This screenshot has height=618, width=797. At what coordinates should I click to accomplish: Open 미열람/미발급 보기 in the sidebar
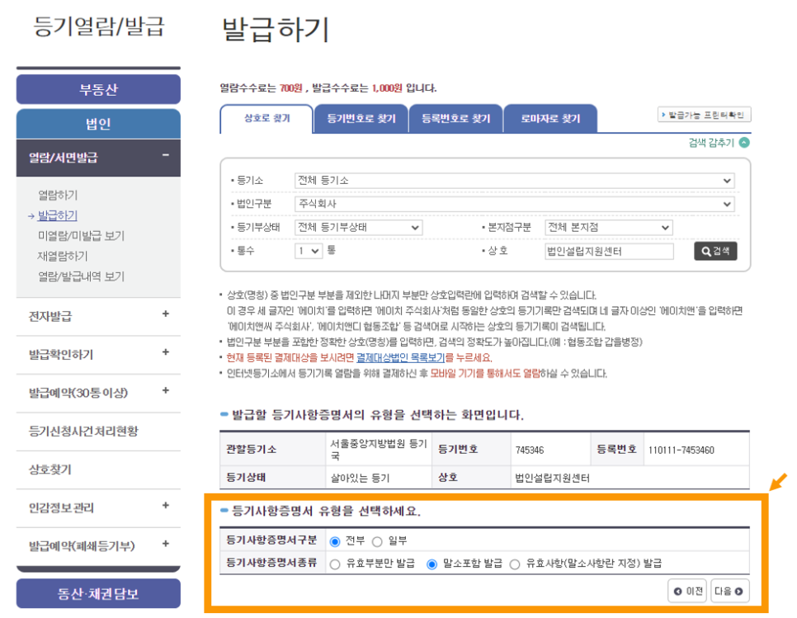click(82, 236)
